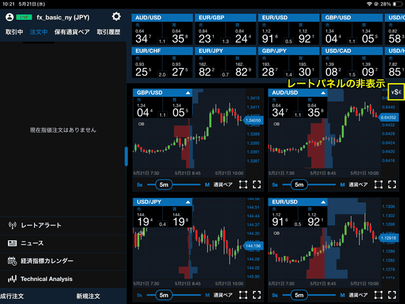Click the crop-frame icon on AUD/USD chart

(379, 185)
